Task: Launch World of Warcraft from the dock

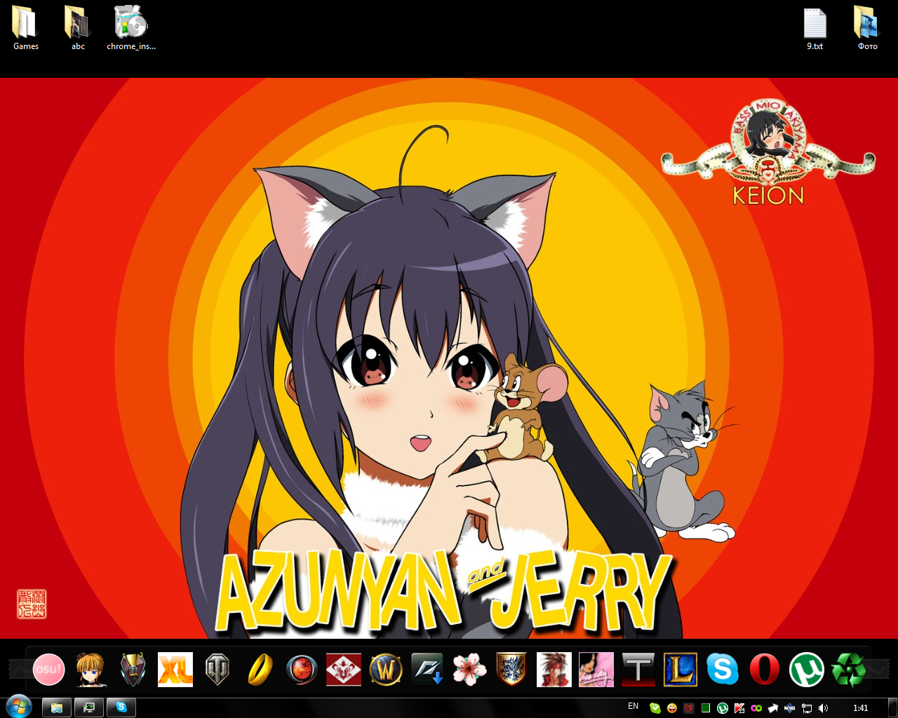Action: coord(385,670)
